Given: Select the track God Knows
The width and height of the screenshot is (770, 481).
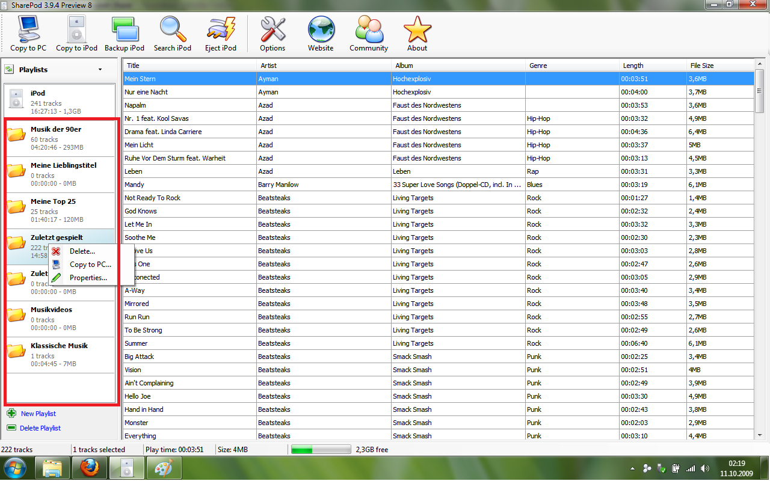Looking at the screenshot, I should click(x=439, y=211).
